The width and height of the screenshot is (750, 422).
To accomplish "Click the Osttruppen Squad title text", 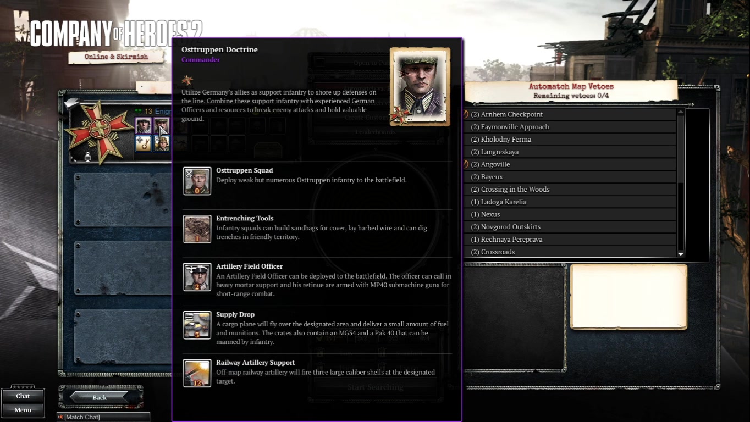I will click(244, 170).
